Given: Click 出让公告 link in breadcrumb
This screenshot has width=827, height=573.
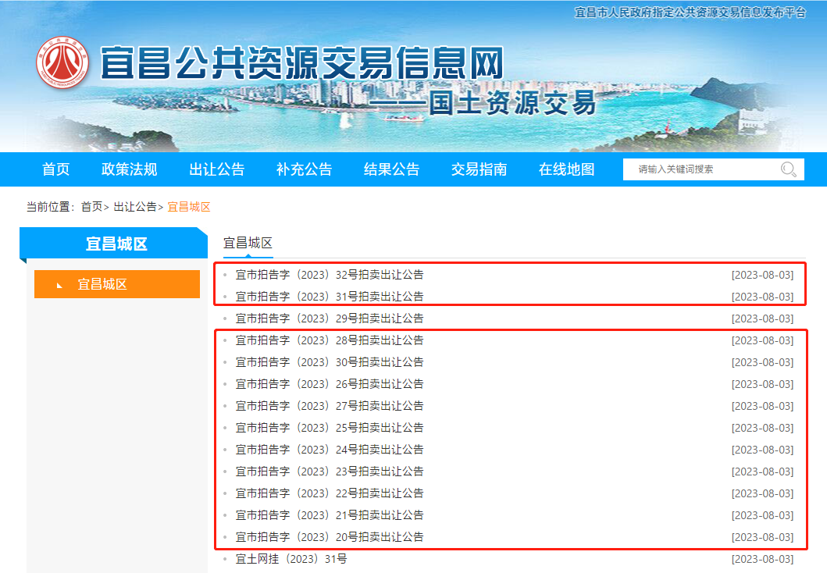Looking at the screenshot, I should pos(135,207).
